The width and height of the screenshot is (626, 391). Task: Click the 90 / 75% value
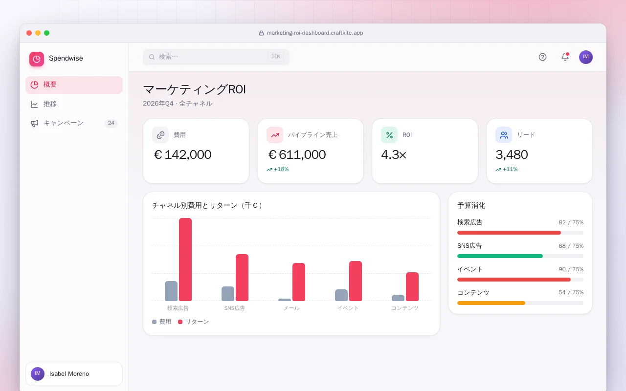(x=571, y=269)
